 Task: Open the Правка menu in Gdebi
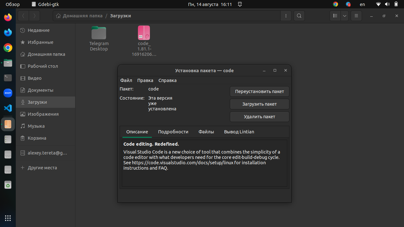pyautogui.click(x=145, y=80)
